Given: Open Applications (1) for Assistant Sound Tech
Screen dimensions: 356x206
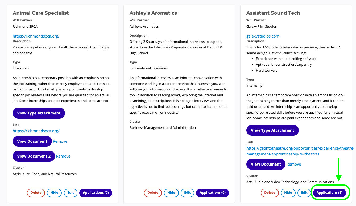Looking at the screenshot, I should point(329,193).
